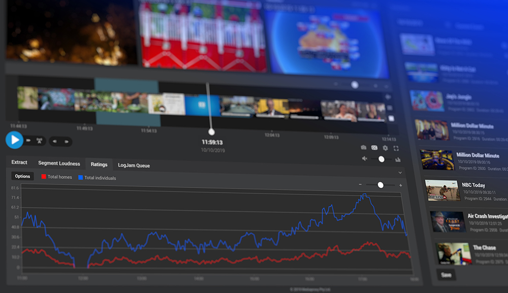The height and width of the screenshot is (293, 508).
Task: Open player settings gear icon
Action: pyautogui.click(x=385, y=148)
